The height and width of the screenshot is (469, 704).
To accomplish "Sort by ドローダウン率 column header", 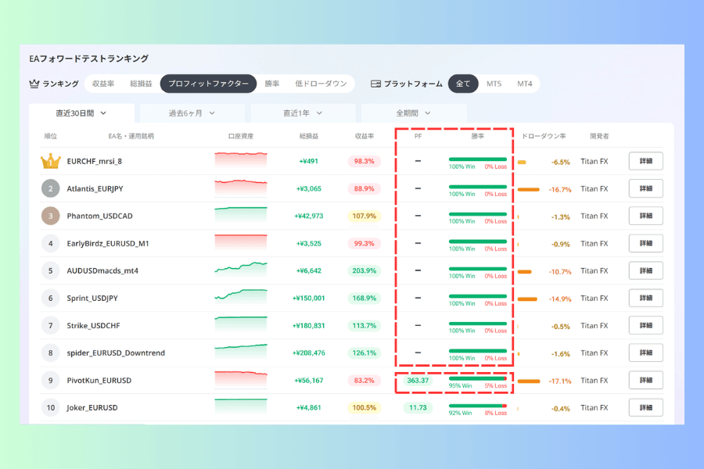I will click(x=544, y=136).
